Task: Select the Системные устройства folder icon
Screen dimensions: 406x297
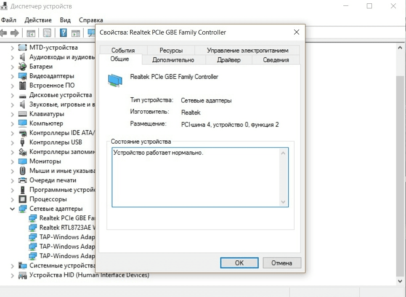Action: click(x=23, y=265)
